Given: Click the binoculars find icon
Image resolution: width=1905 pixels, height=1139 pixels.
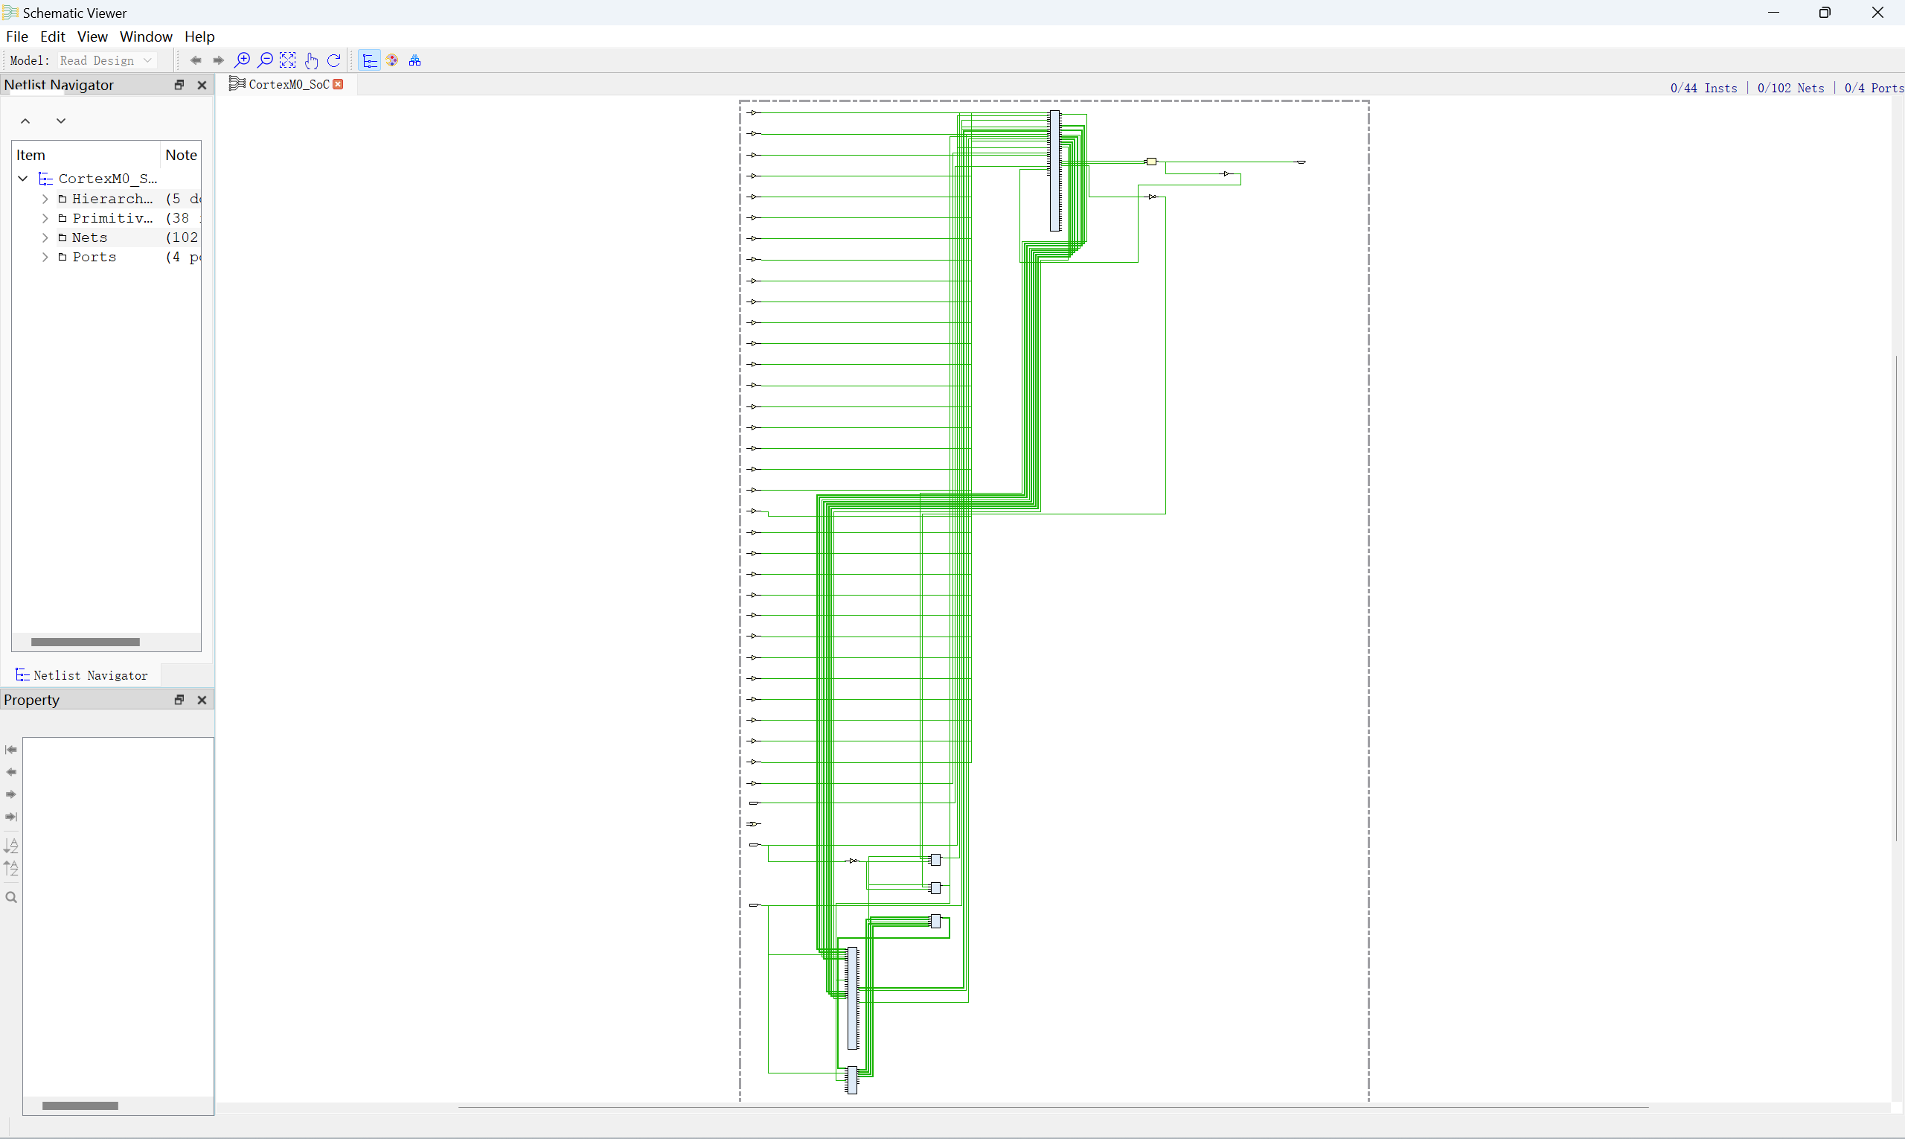Looking at the screenshot, I should pyautogui.click(x=415, y=60).
